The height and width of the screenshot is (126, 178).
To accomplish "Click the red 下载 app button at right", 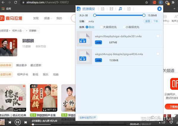I will tap(171, 107).
